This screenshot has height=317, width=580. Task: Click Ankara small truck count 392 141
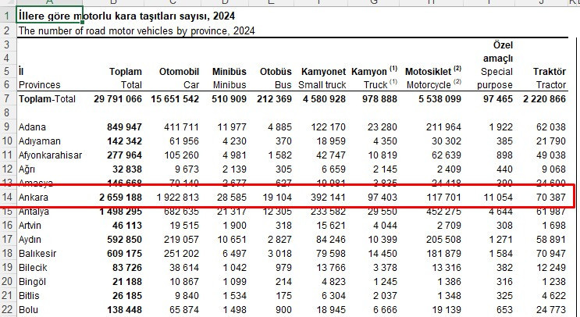click(x=328, y=198)
